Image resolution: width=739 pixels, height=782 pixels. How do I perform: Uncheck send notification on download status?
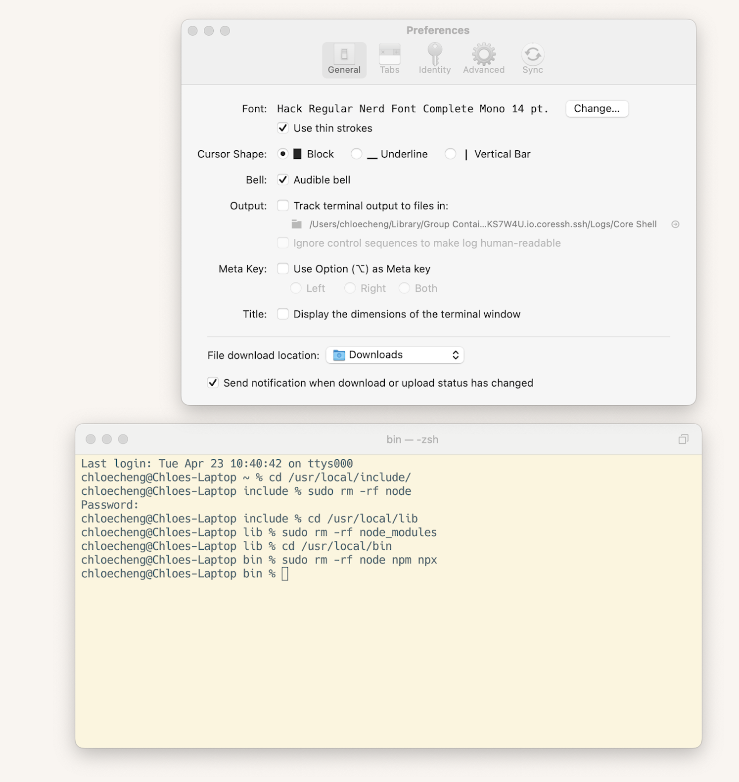point(213,383)
